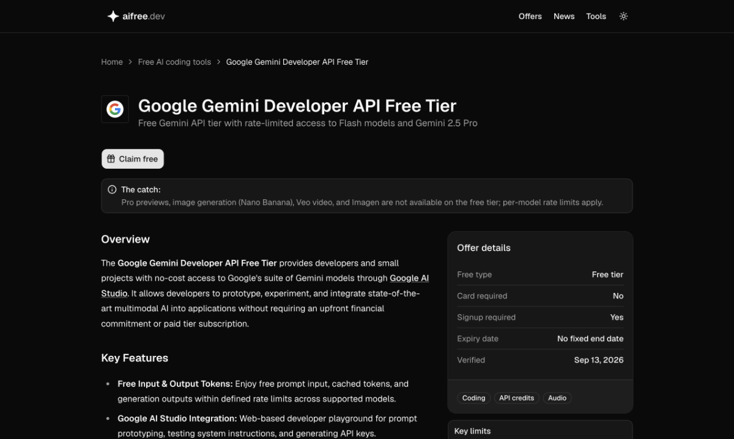The width and height of the screenshot is (734, 439).
Task: Click the Free type label
Action: click(x=474, y=275)
